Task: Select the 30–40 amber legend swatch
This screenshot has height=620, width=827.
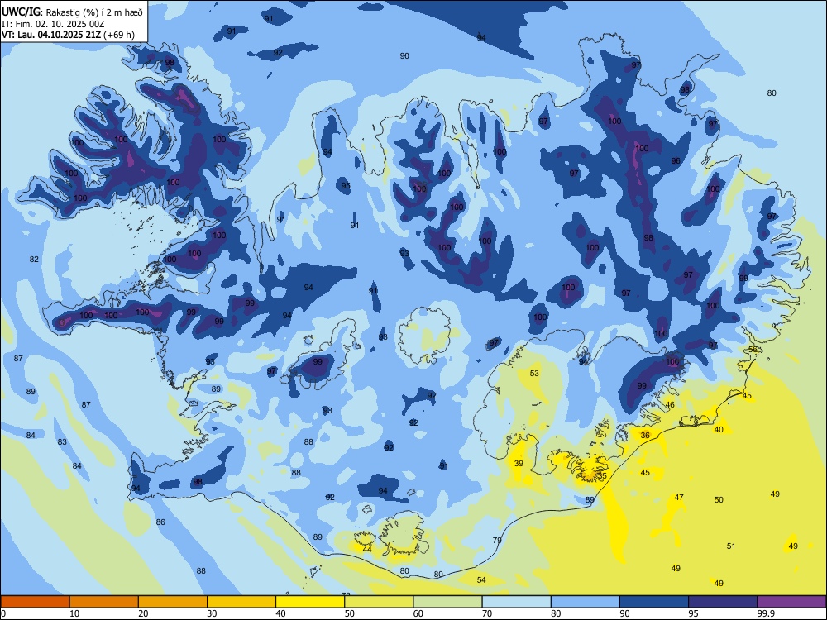Action: pyautogui.click(x=241, y=602)
